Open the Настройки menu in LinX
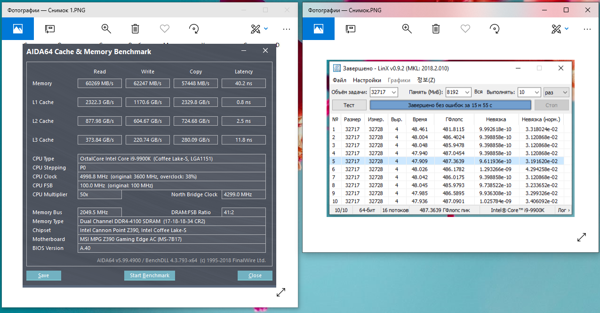 click(x=367, y=80)
